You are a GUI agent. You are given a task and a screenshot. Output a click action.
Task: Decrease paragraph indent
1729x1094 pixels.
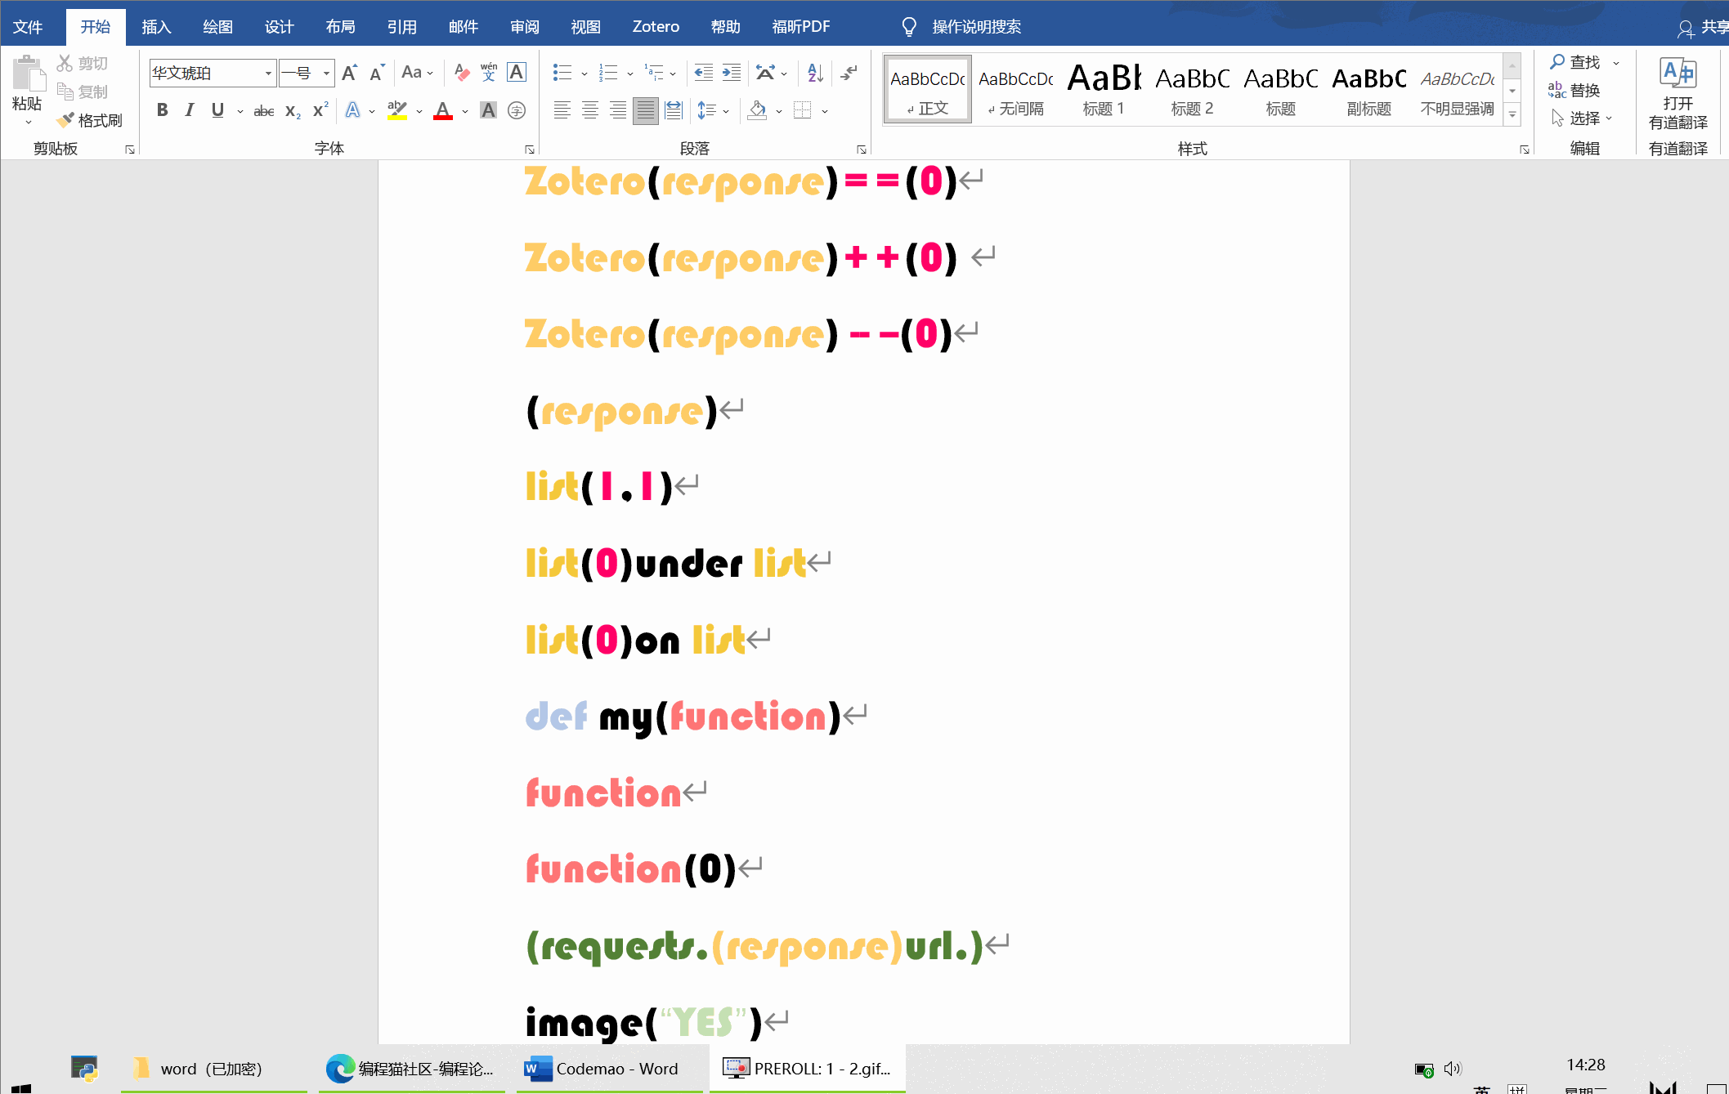tap(703, 73)
